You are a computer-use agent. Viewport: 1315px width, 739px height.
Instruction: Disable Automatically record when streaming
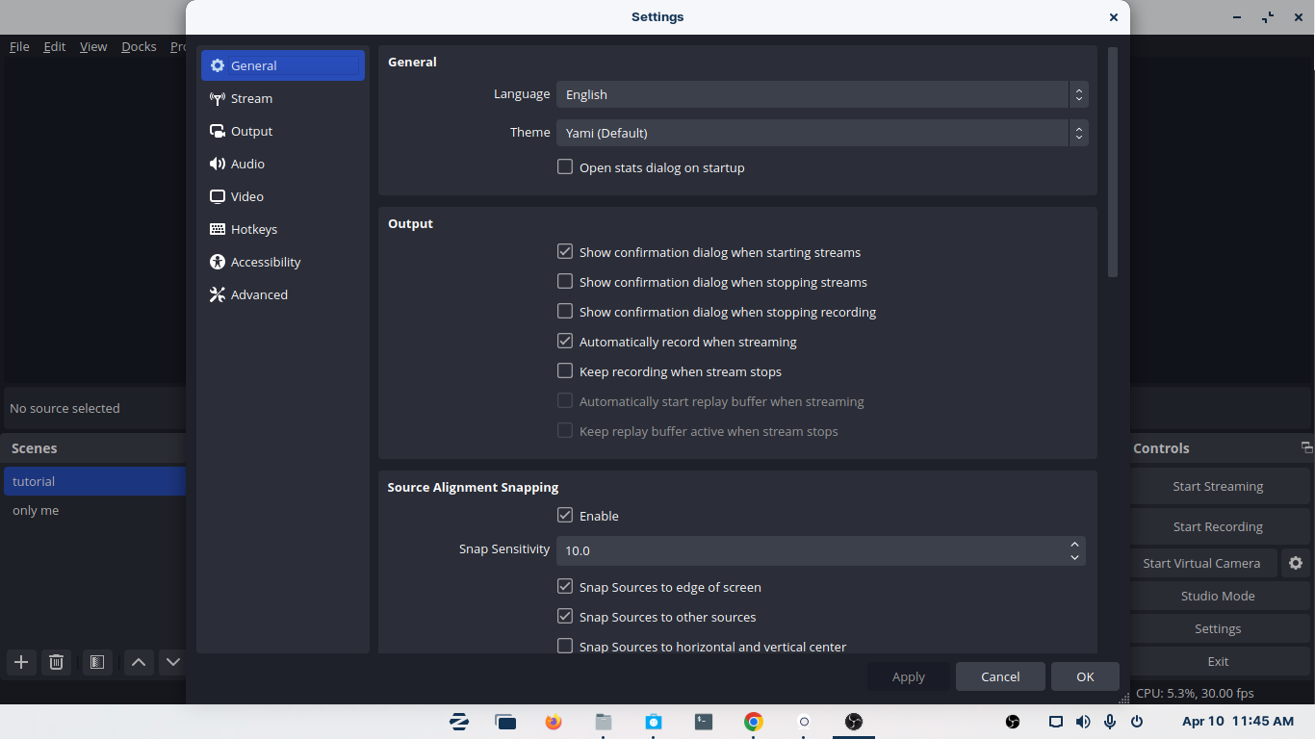[x=565, y=341]
